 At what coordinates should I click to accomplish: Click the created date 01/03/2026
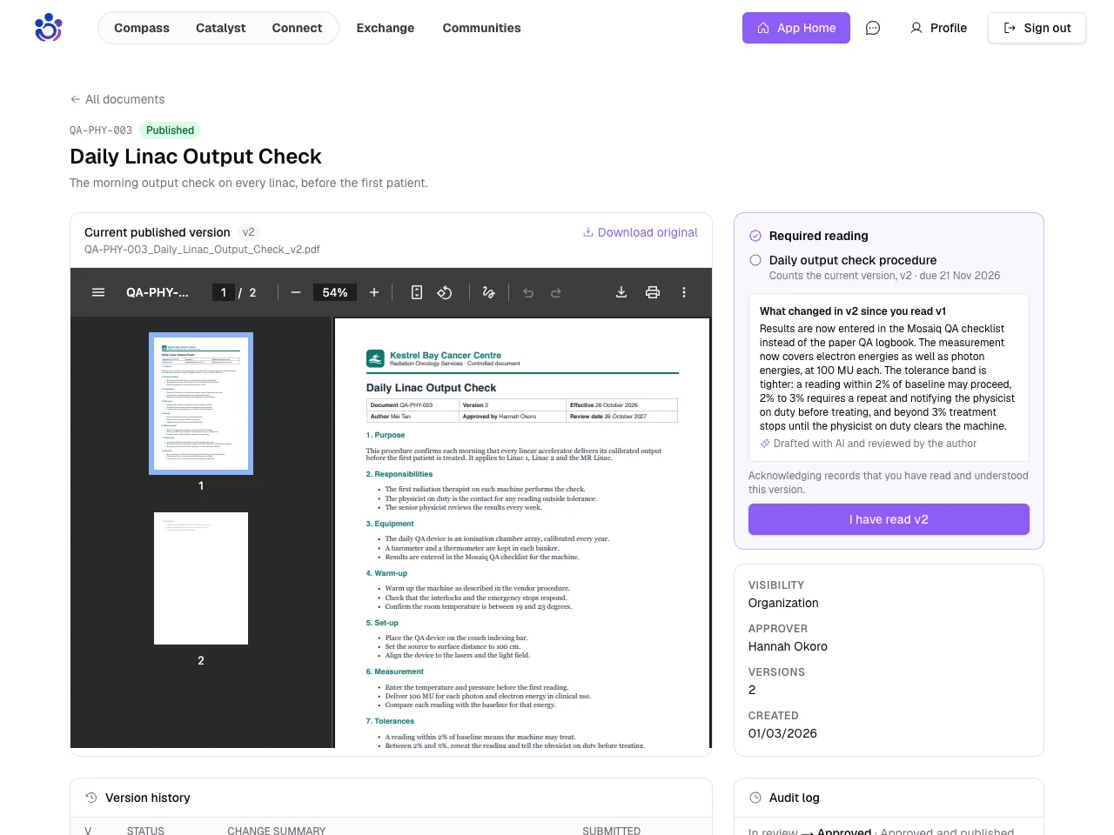tap(782, 733)
